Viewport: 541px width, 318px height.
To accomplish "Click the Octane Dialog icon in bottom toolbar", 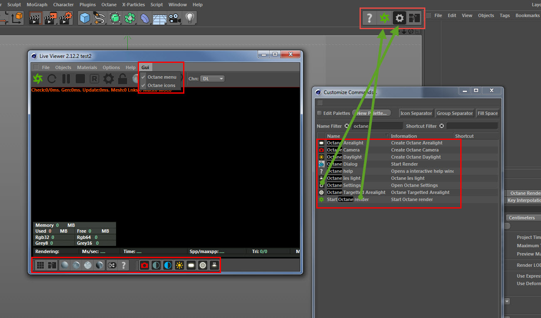I will point(52,265).
